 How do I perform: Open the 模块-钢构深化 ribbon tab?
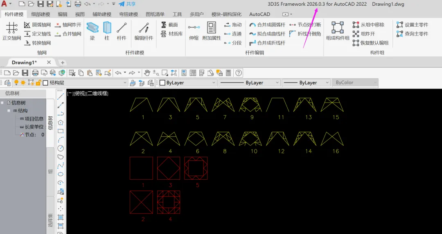pos(226,14)
